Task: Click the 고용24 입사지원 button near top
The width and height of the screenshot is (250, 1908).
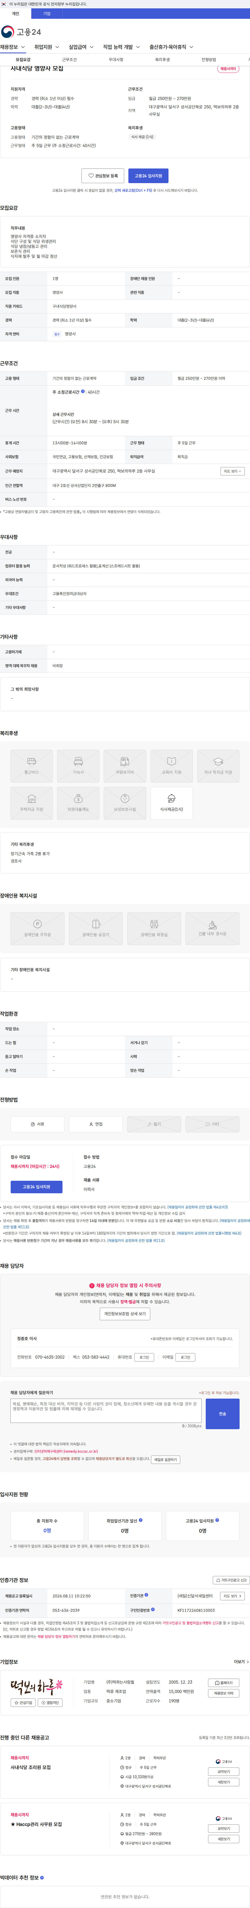Action: [x=148, y=176]
